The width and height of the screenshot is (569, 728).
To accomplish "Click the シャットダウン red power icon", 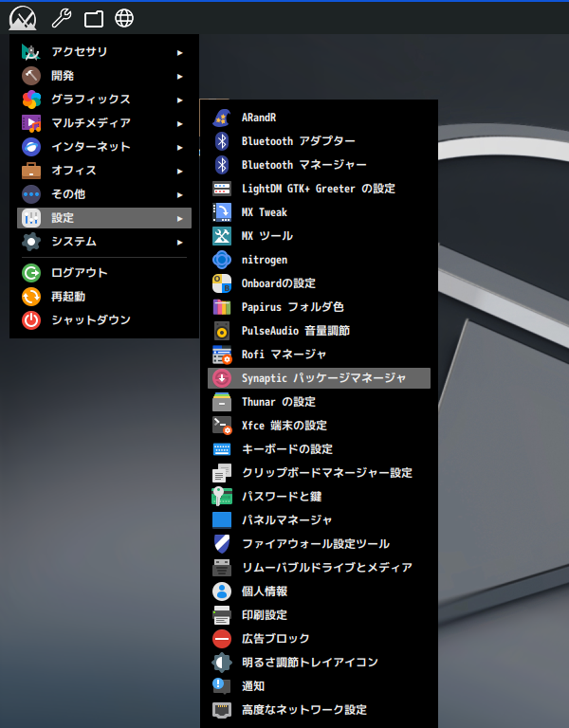I will 31,319.
